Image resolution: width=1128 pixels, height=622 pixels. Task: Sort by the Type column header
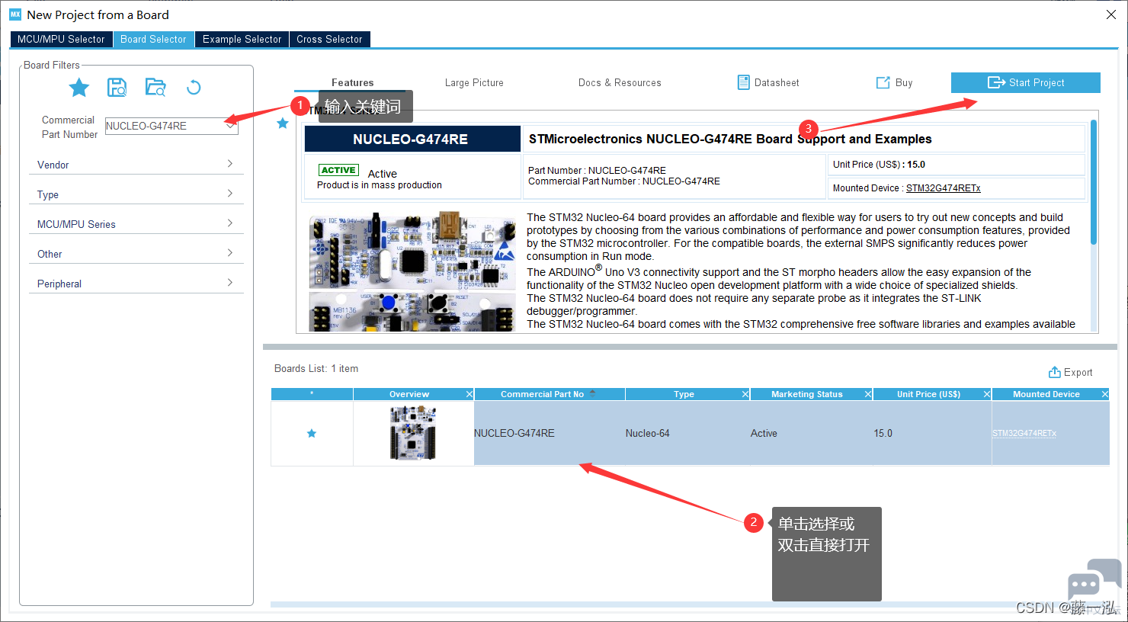tap(684, 394)
